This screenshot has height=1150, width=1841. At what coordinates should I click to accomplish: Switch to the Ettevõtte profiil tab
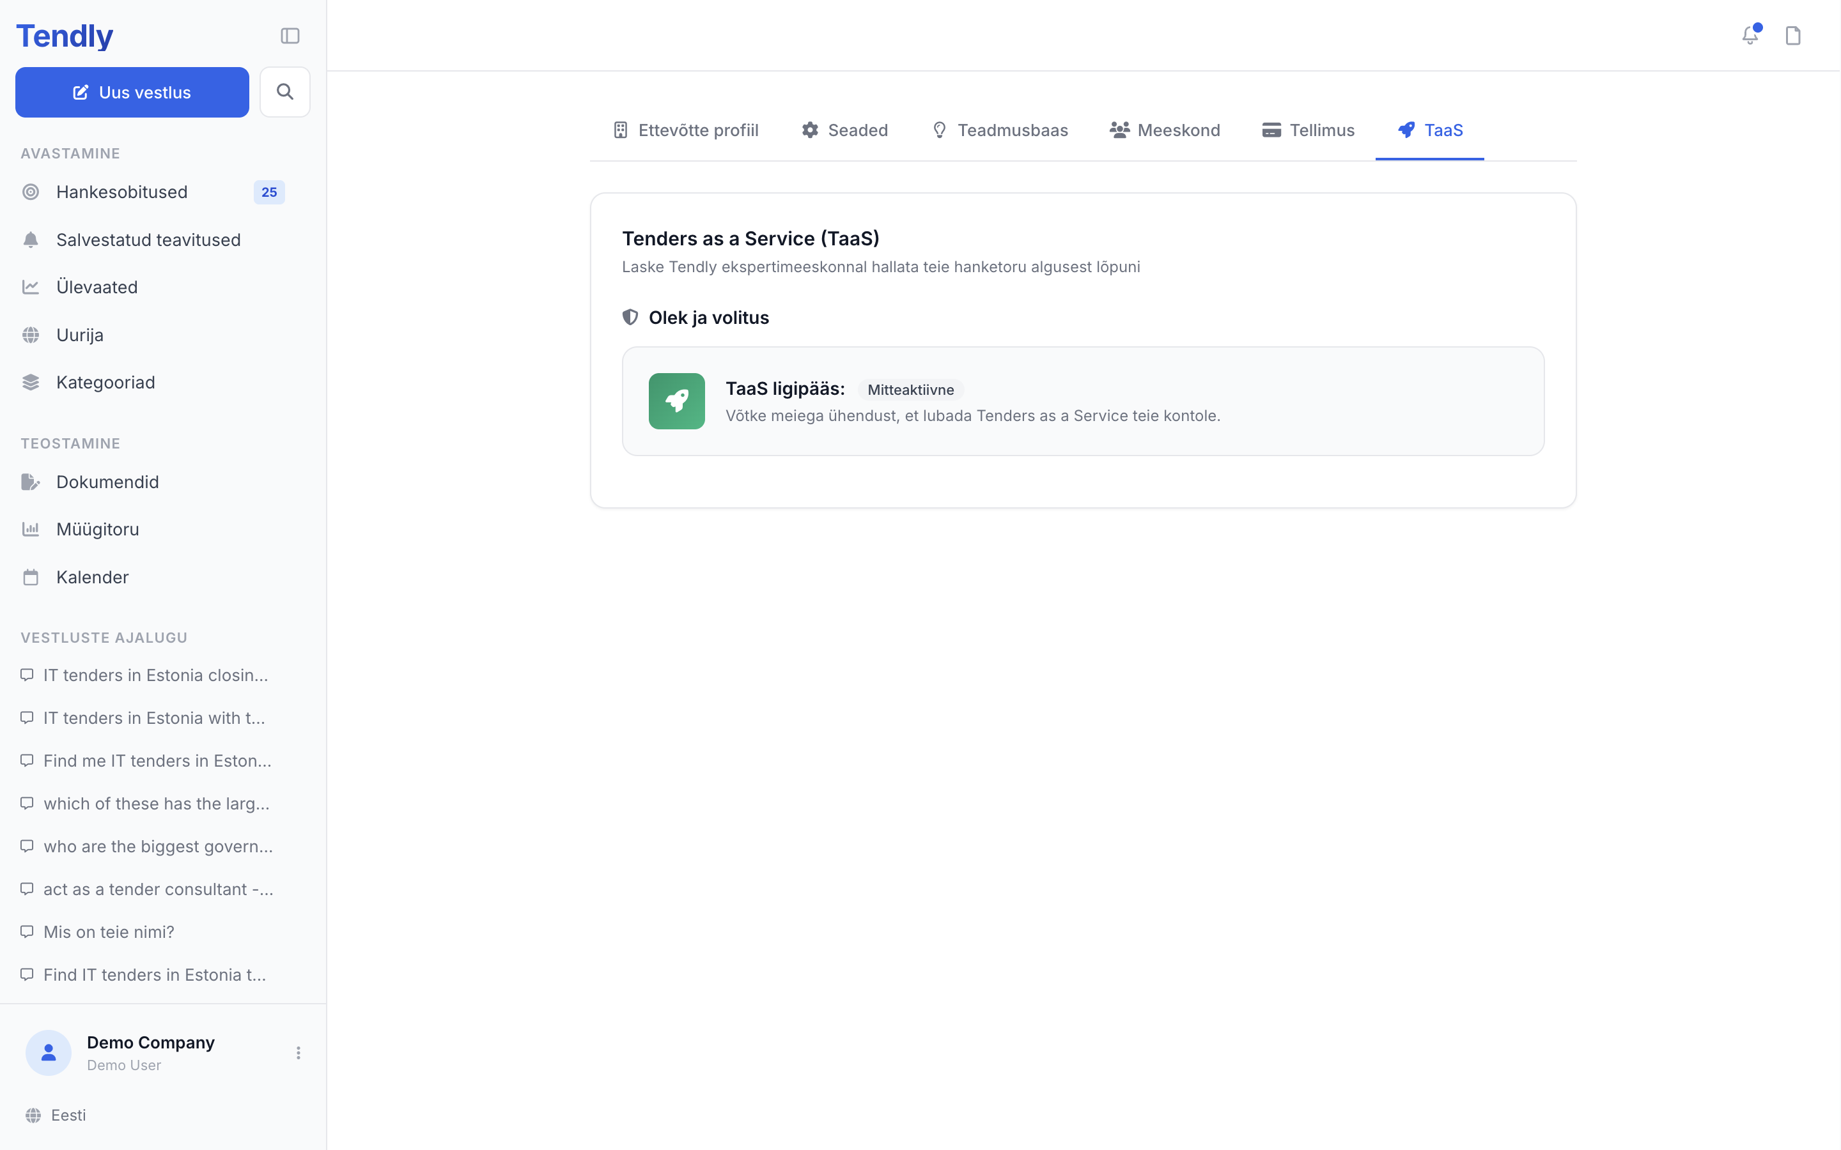[x=685, y=130]
